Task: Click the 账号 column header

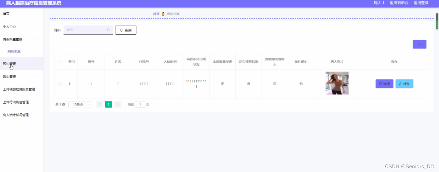Action: (x=91, y=62)
